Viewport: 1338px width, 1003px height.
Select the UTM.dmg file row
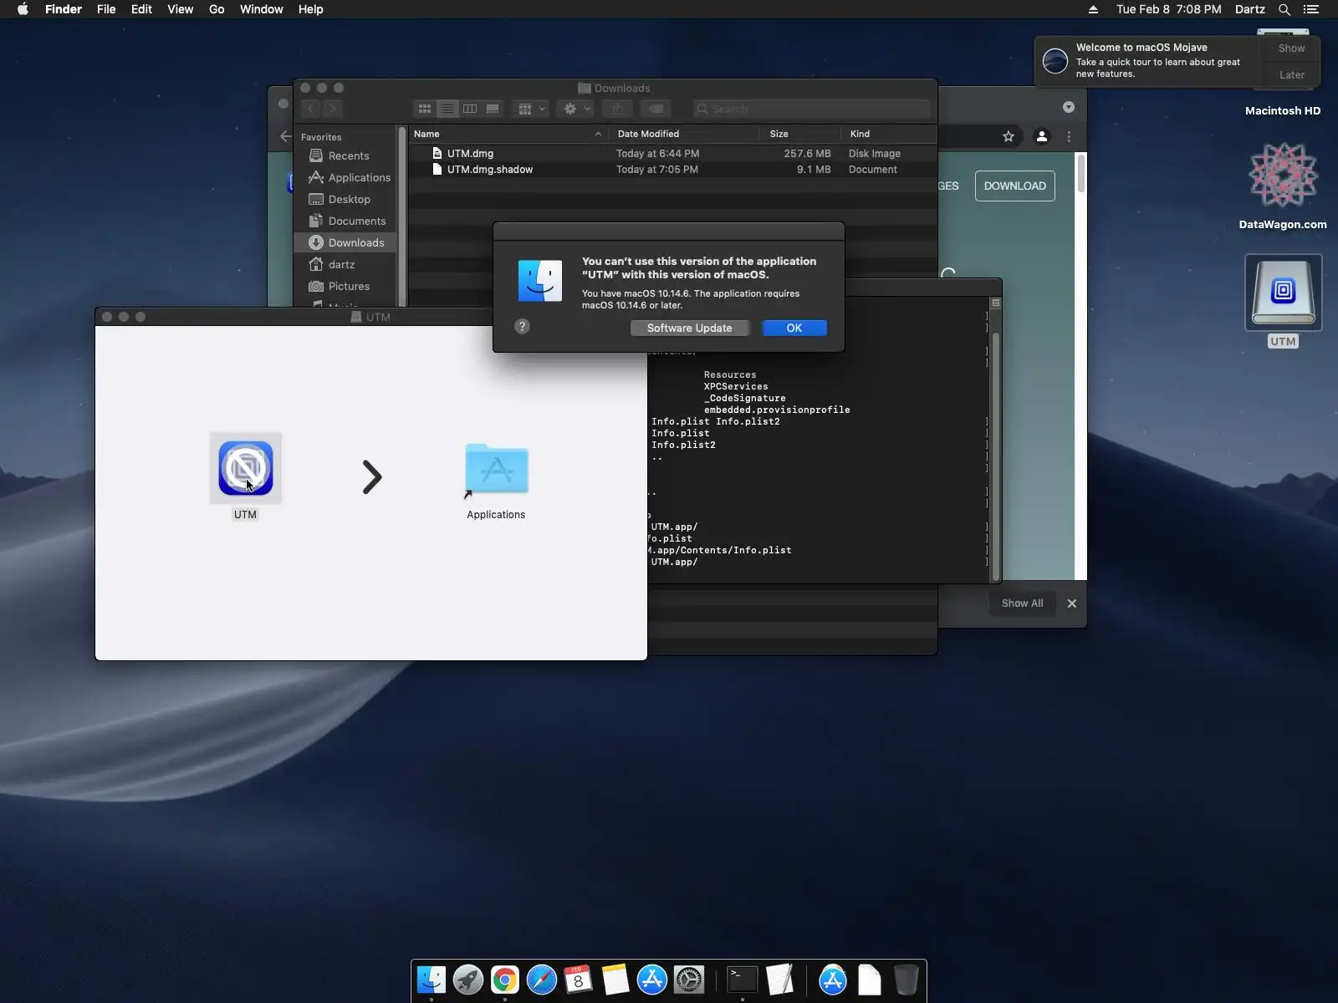pos(672,154)
